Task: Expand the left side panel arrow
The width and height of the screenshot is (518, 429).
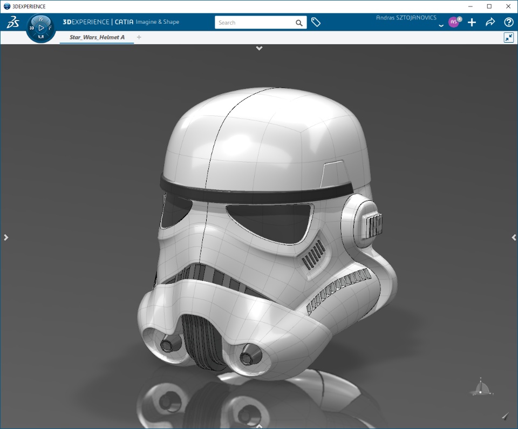Action: pyautogui.click(x=6, y=237)
